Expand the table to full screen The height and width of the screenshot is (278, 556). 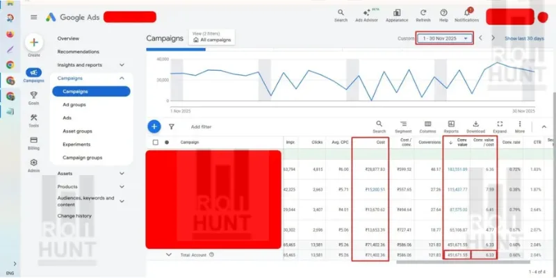point(500,126)
